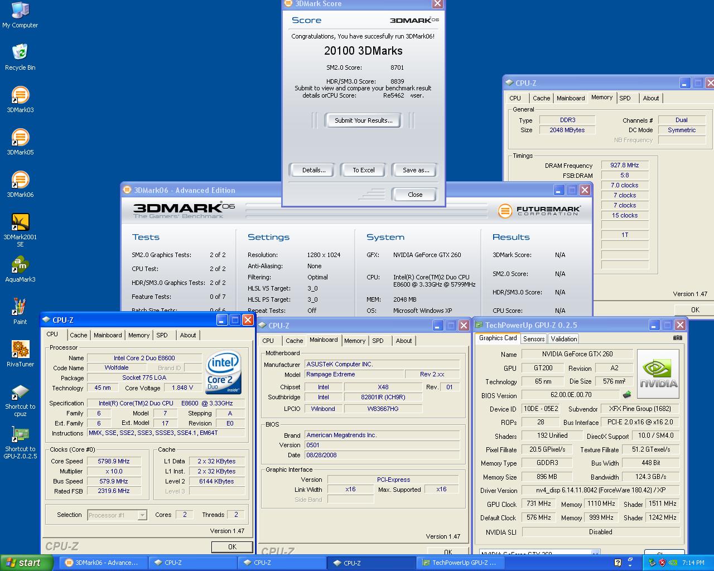This screenshot has height=571, width=714.
Task: Click OK in the CPU-Z Memory window
Action: click(x=694, y=310)
